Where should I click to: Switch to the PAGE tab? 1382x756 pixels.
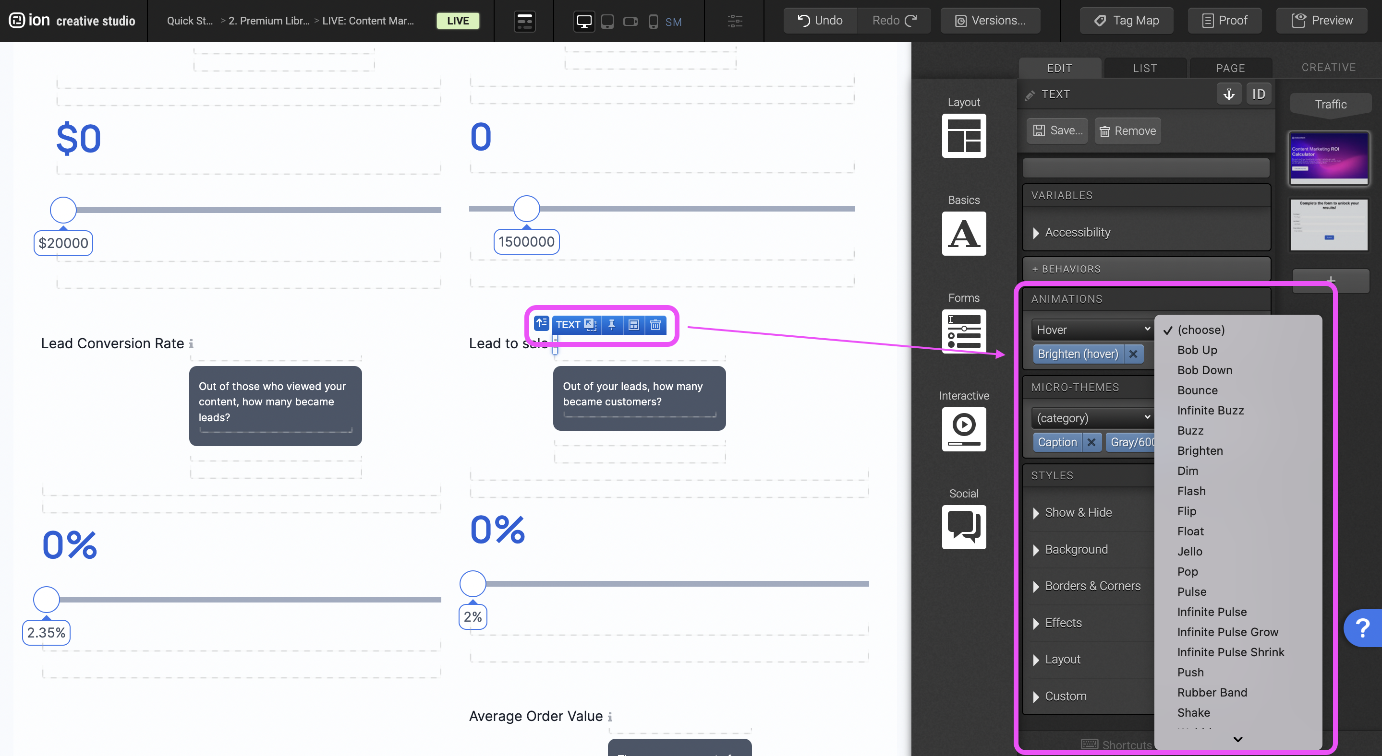pyautogui.click(x=1230, y=68)
